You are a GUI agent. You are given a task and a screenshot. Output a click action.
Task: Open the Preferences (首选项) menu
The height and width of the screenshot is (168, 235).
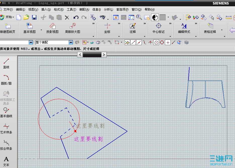pos(122,10)
